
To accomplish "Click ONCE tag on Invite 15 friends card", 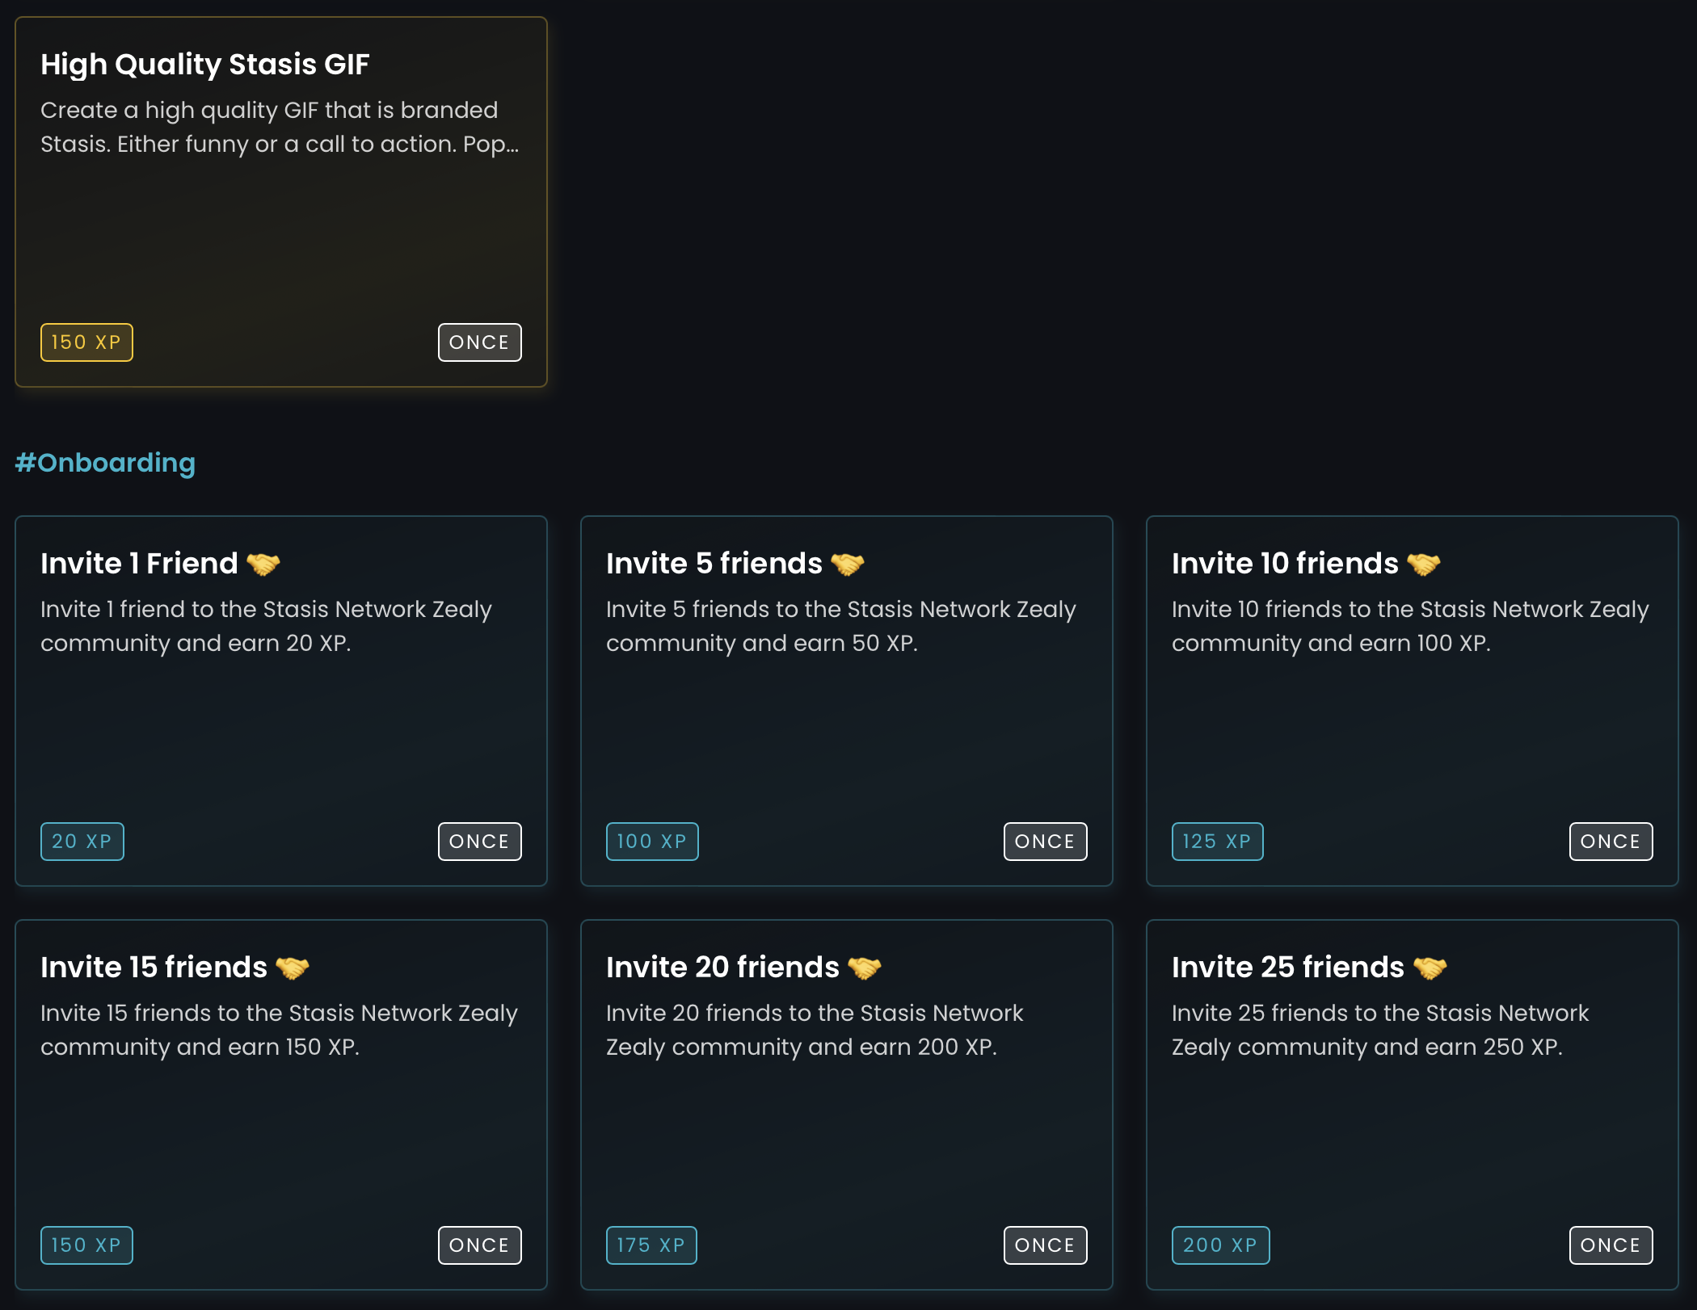I will click(x=480, y=1245).
